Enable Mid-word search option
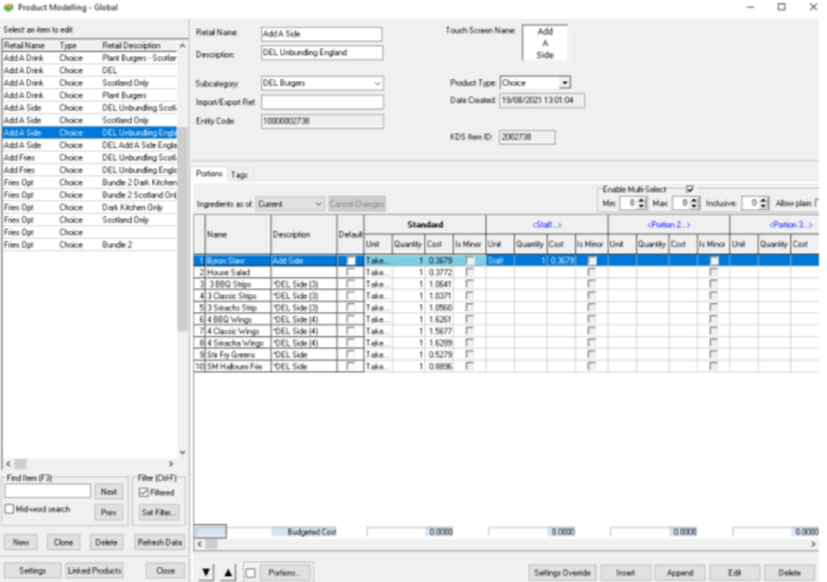 click(x=9, y=509)
